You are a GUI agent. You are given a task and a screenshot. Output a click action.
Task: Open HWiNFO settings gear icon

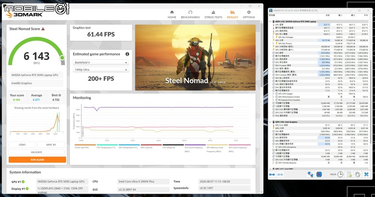coord(358,174)
